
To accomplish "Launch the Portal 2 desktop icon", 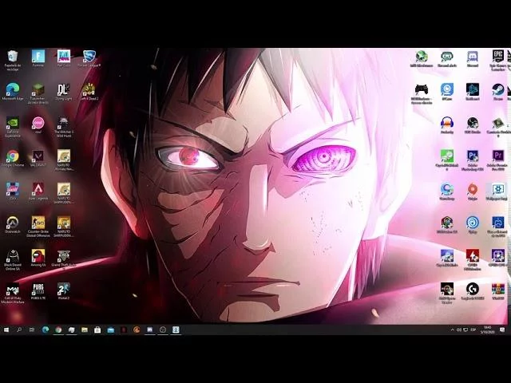I will tap(64, 291).
